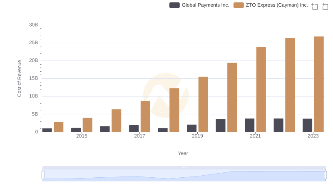Click the 2021 Global Payments bar
This screenshot has width=333, height=191.
pyautogui.click(x=249, y=125)
